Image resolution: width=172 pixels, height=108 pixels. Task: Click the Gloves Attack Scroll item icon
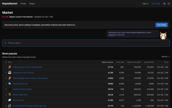point(10,67)
